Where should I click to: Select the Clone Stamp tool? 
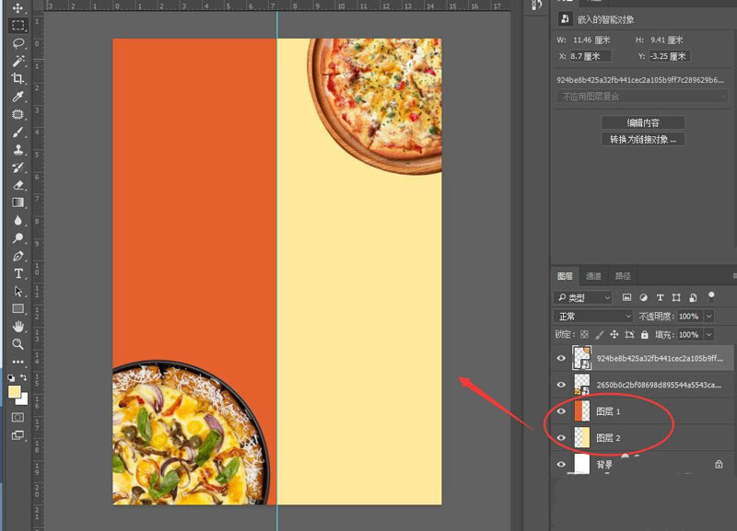coord(18,150)
